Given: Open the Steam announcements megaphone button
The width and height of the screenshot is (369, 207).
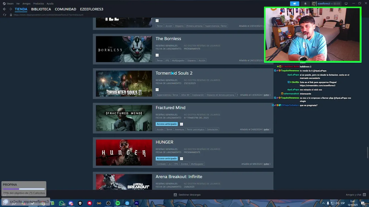Looking at the screenshot, I should click(x=294, y=4).
